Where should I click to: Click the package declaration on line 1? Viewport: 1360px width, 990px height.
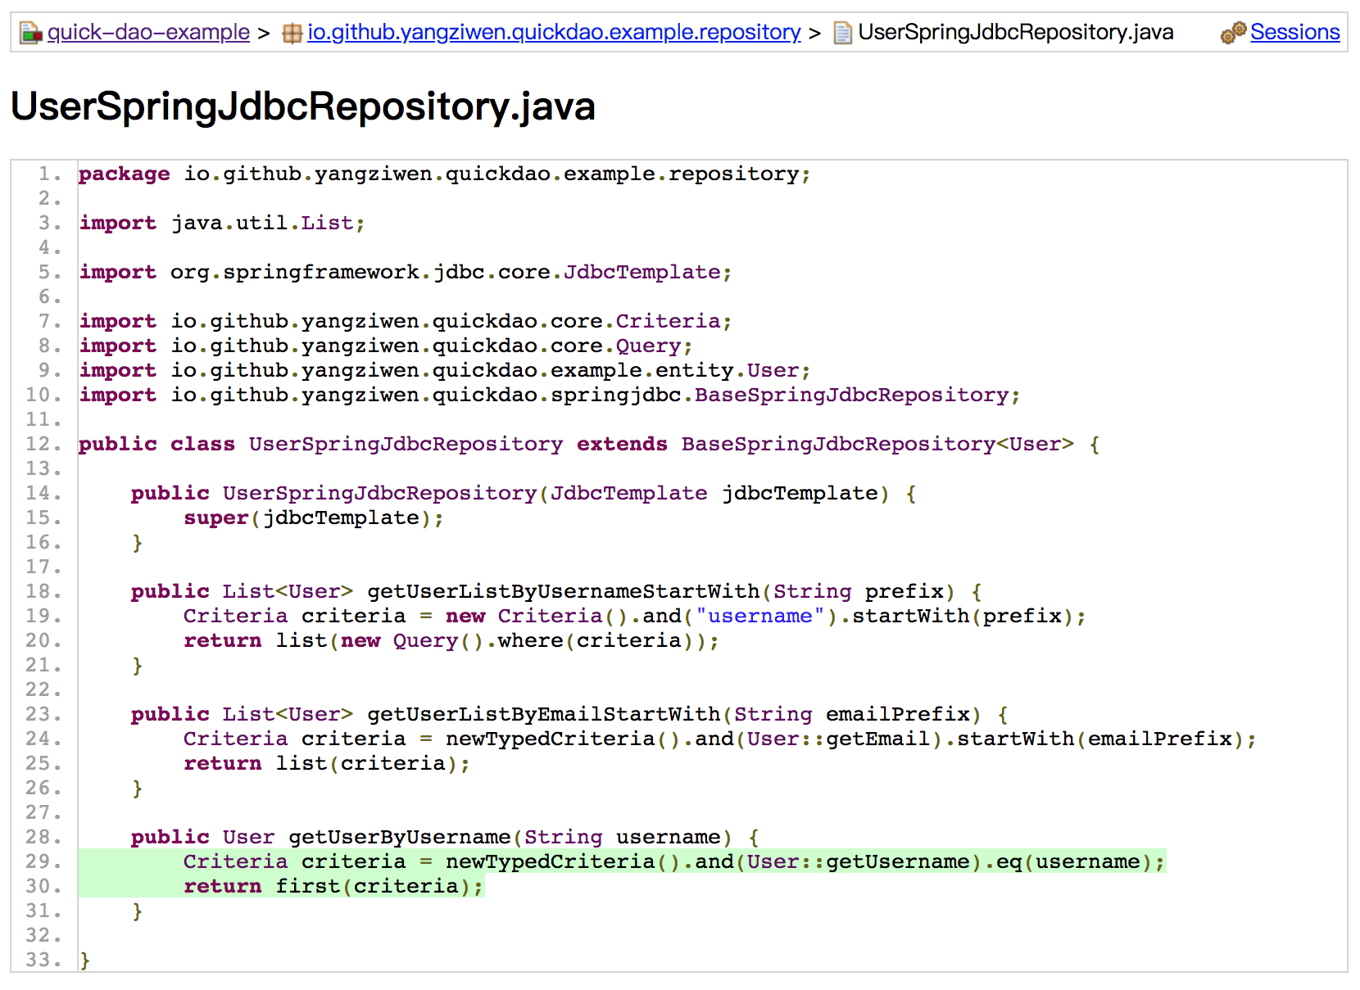445,174
